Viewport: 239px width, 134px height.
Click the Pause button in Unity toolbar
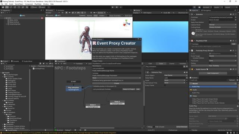[117, 7]
